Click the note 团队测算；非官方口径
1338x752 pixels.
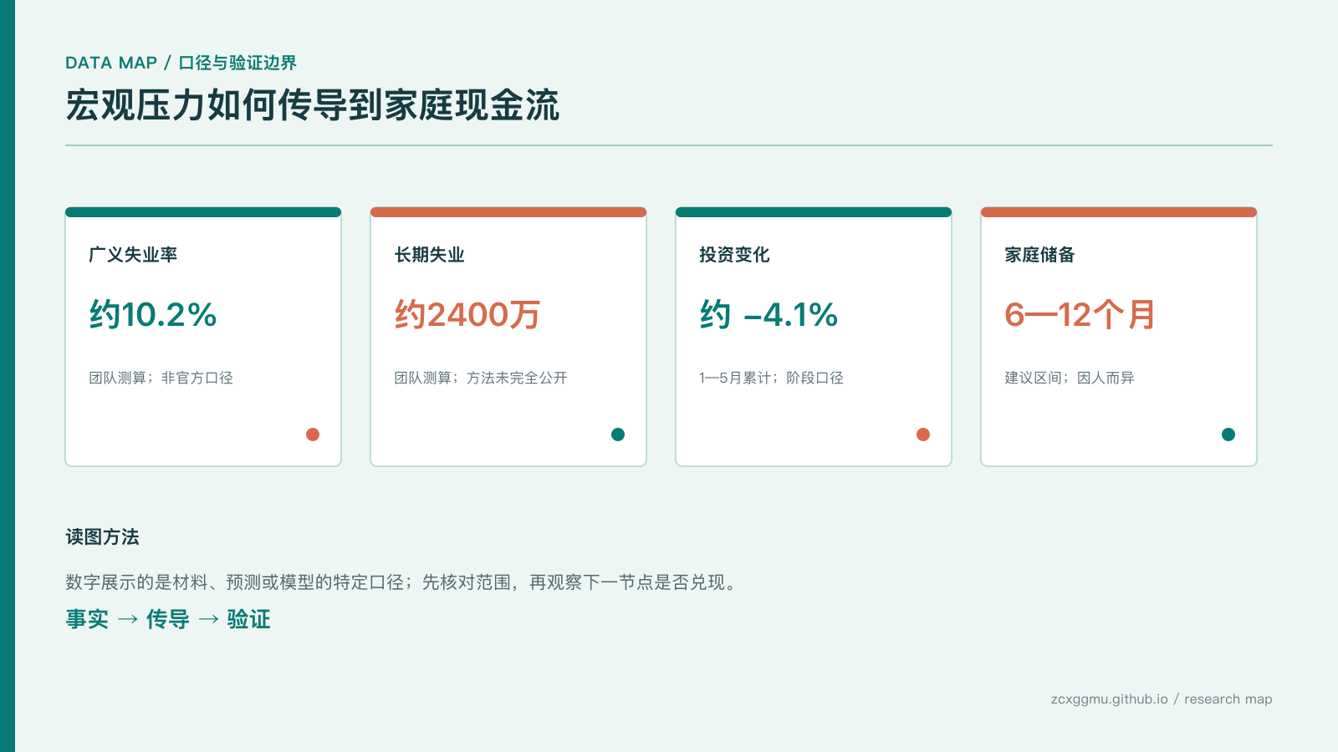pyautogui.click(x=161, y=378)
